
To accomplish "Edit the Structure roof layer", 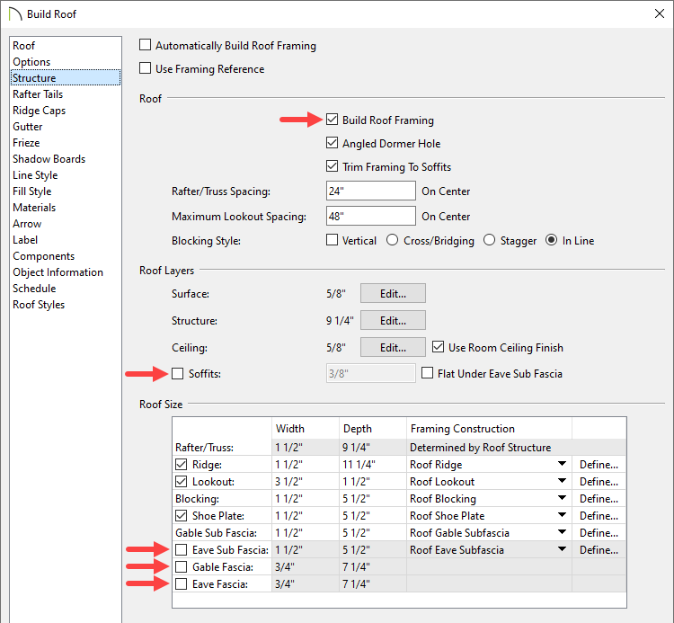I will [x=393, y=320].
